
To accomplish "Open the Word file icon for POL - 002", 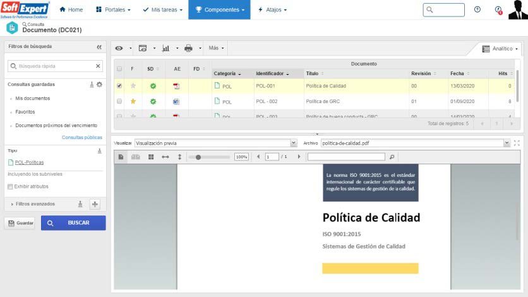I will (x=176, y=101).
